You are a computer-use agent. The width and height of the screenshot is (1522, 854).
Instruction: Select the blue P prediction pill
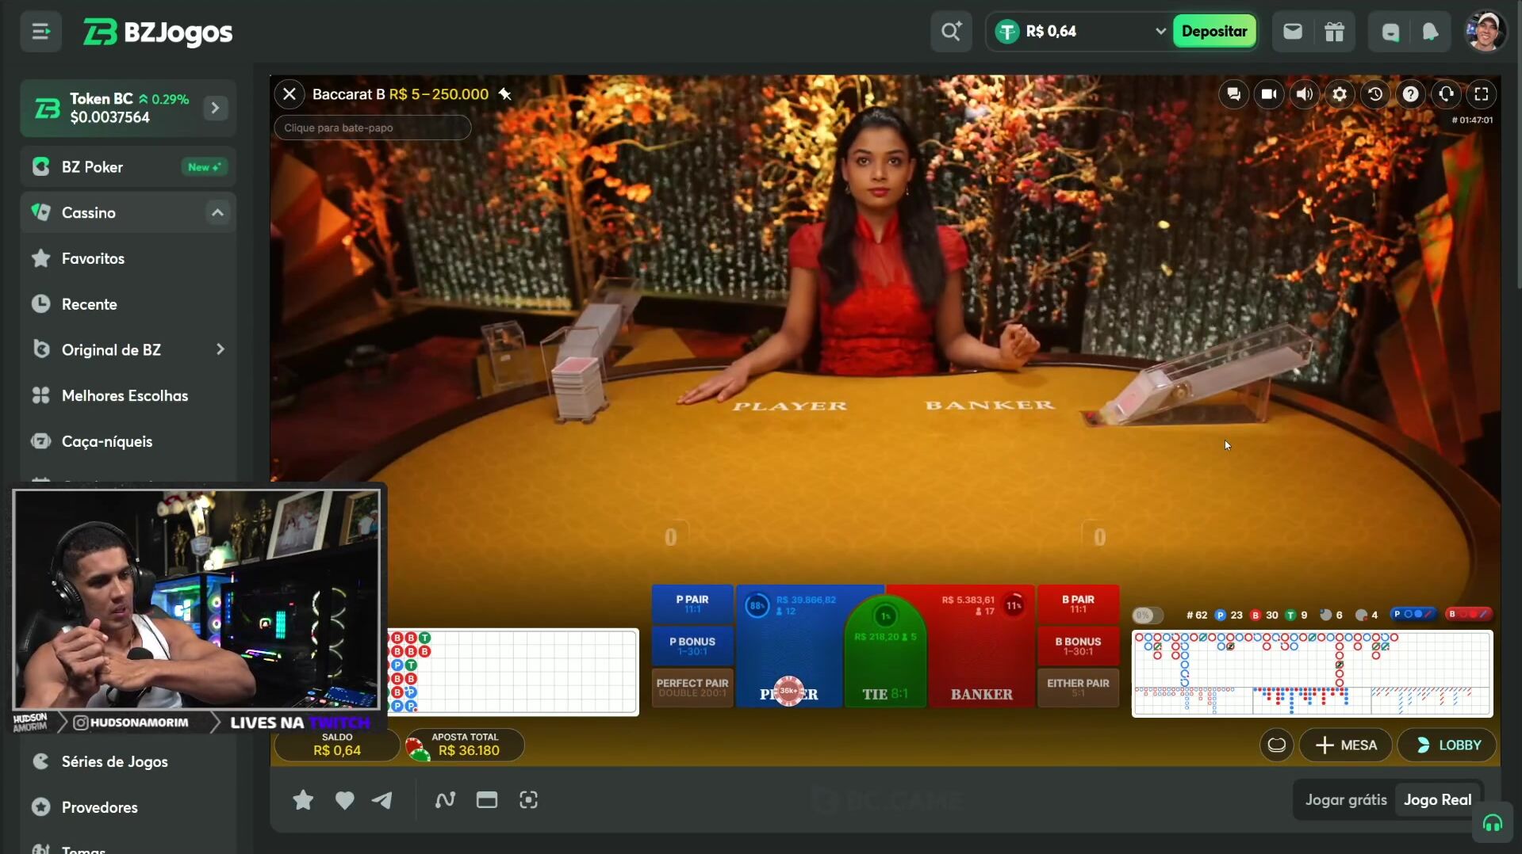(x=1413, y=614)
